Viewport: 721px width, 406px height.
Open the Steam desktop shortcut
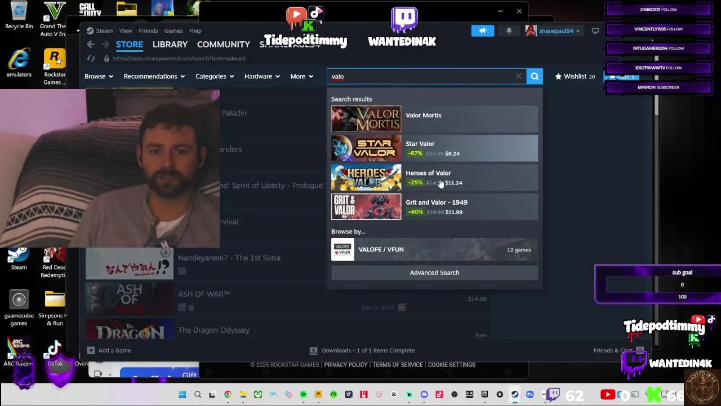point(19,259)
